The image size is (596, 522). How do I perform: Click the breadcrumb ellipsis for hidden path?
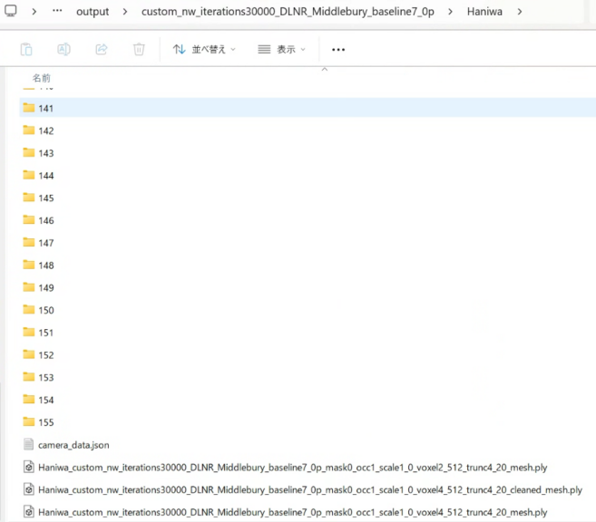pos(58,12)
